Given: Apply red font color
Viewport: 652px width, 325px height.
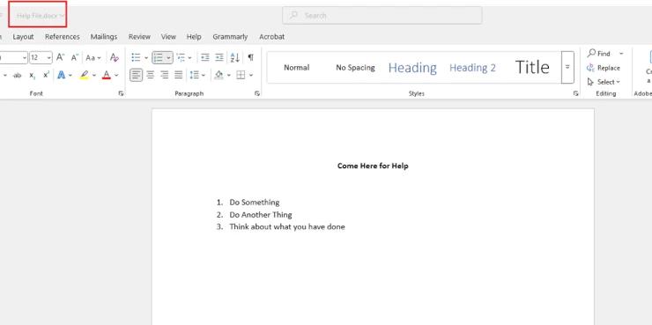Looking at the screenshot, I should (x=107, y=75).
